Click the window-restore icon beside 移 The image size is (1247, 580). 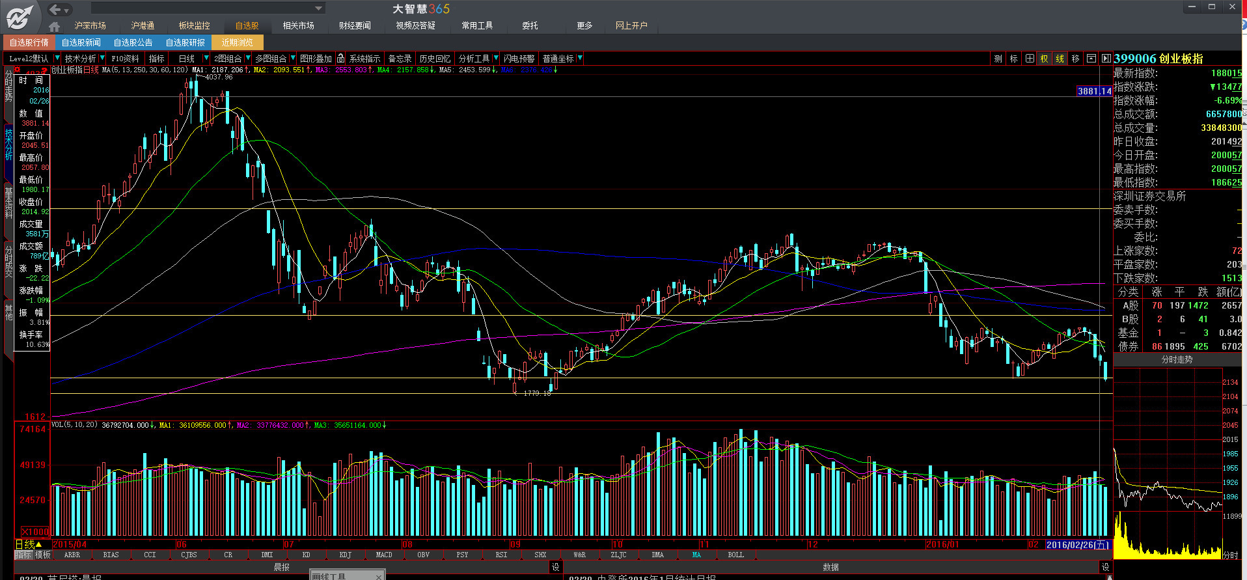[1091, 59]
